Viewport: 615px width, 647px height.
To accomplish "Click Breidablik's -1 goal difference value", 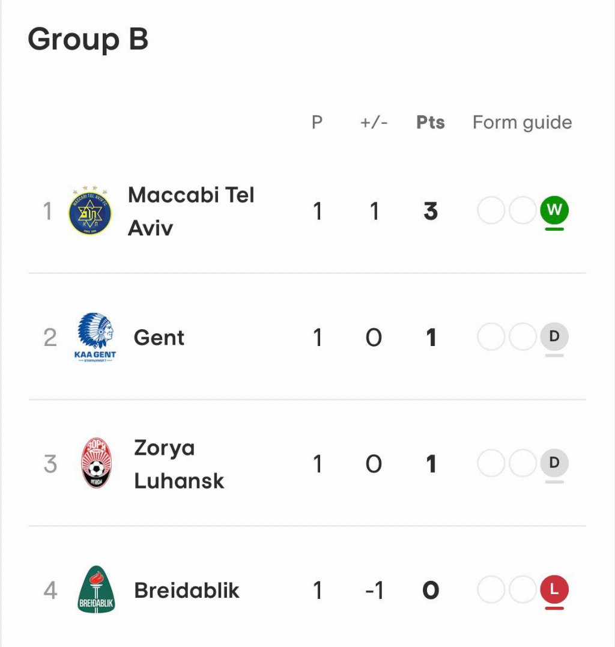I will tap(374, 591).
